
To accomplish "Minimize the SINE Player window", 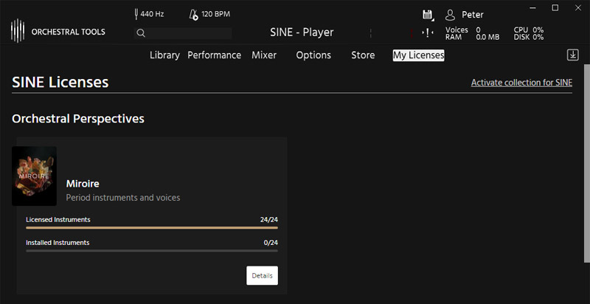I will 532,8.
